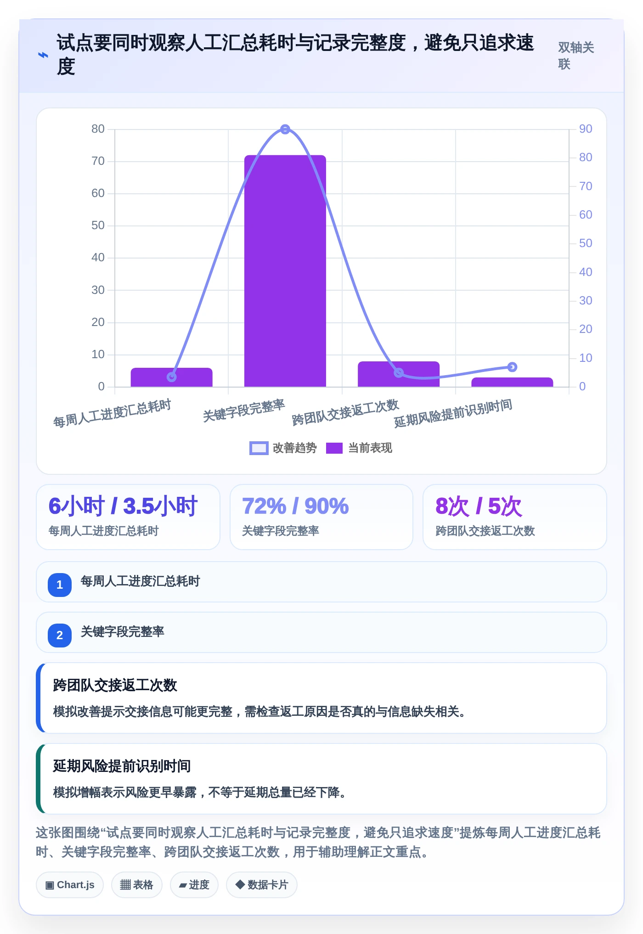
Task: Click the 72% / 90% metric card
Action: [x=321, y=517]
